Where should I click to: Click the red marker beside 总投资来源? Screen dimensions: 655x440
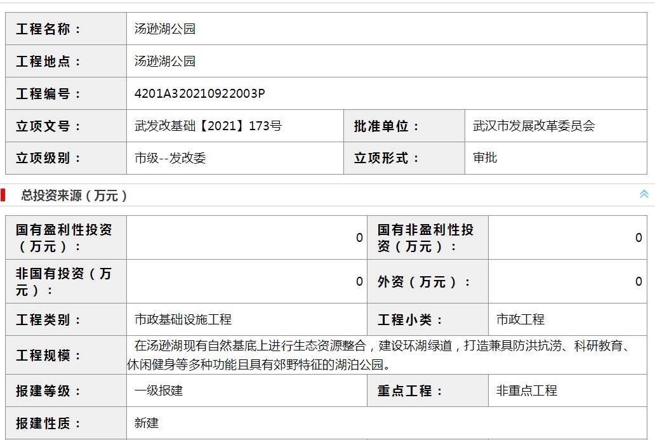point(3,195)
